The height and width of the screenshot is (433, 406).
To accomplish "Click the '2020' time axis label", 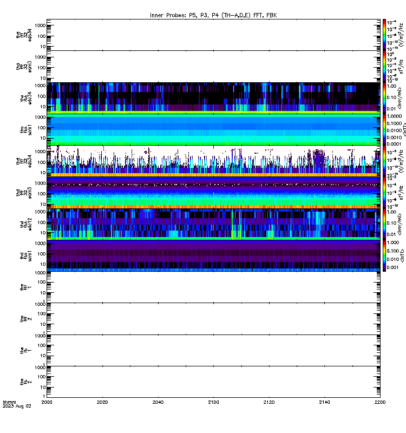I will point(102,402).
